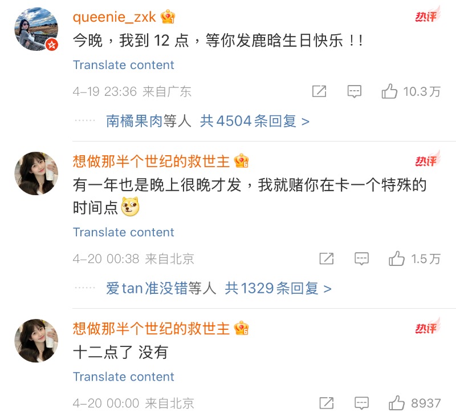
Task: Open reply icon on queenie_zxk's comment
Action: [x=355, y=91]
